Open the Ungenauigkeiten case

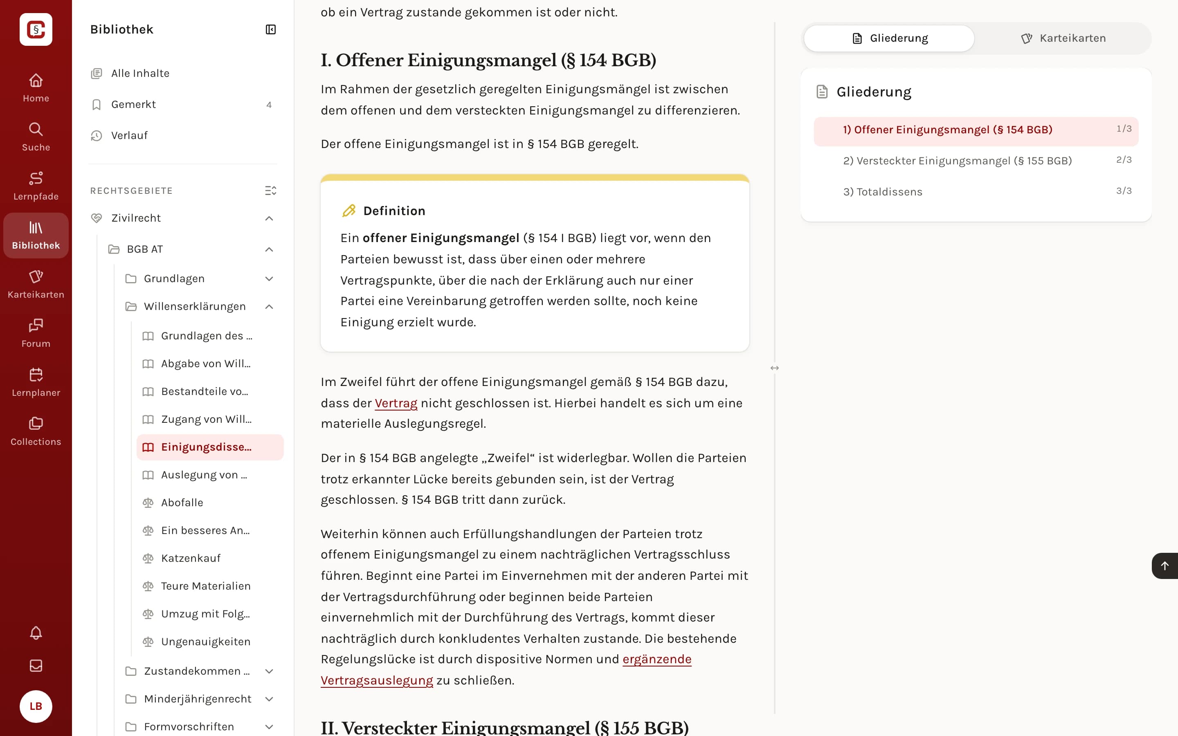[210, 642]
